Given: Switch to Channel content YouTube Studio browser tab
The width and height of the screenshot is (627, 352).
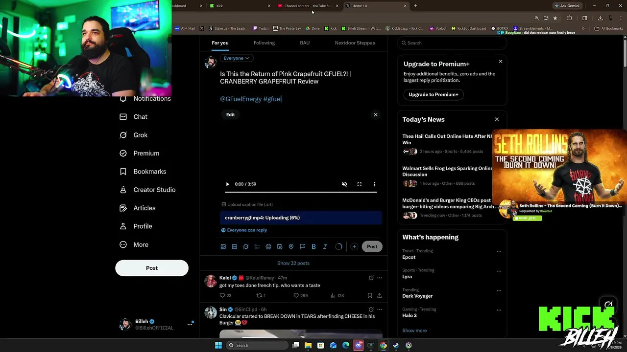Looking at the screenshot, I should [x=308, y=6].
